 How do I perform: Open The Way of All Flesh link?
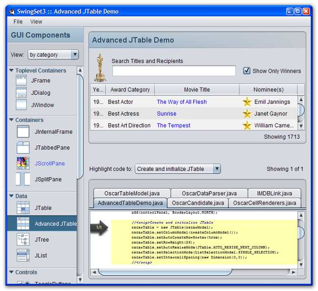click(x=182, y=102)
